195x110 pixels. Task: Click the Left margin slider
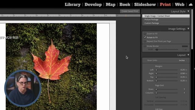coord(167,70)
